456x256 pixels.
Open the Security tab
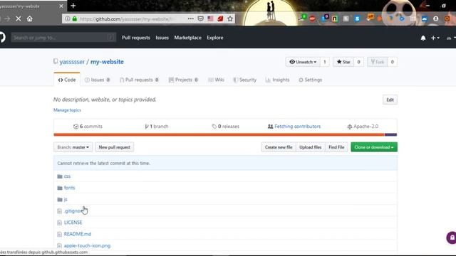click(244, 80)
